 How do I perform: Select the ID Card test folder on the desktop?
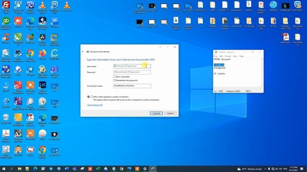click(249, 22)
